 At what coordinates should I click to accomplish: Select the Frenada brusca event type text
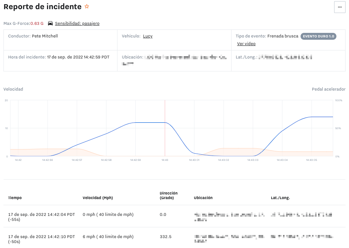(283, 36)
